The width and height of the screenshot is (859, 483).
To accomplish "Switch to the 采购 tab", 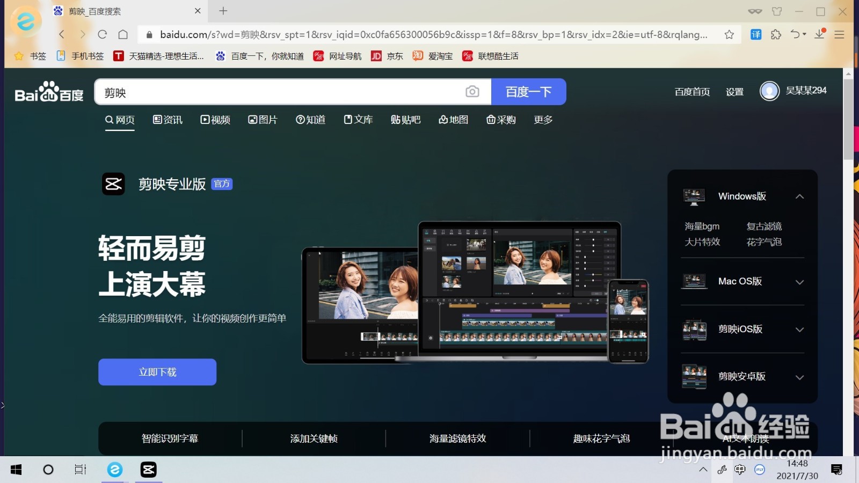I will point(501,120).
